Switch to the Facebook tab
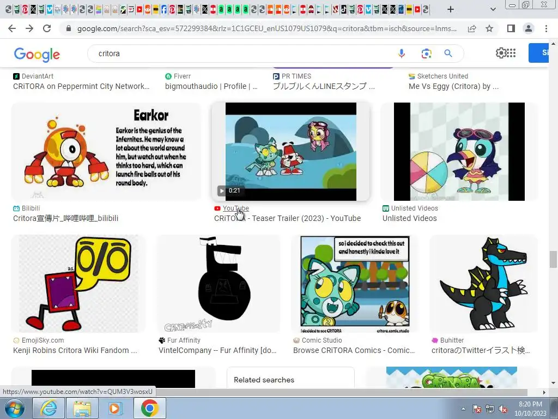This screenshot has width=558, height=419. click(x=163, y=9)
